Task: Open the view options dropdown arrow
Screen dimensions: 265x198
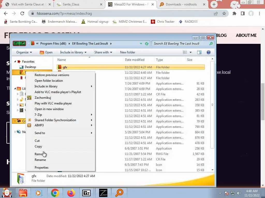Action: 190,52
